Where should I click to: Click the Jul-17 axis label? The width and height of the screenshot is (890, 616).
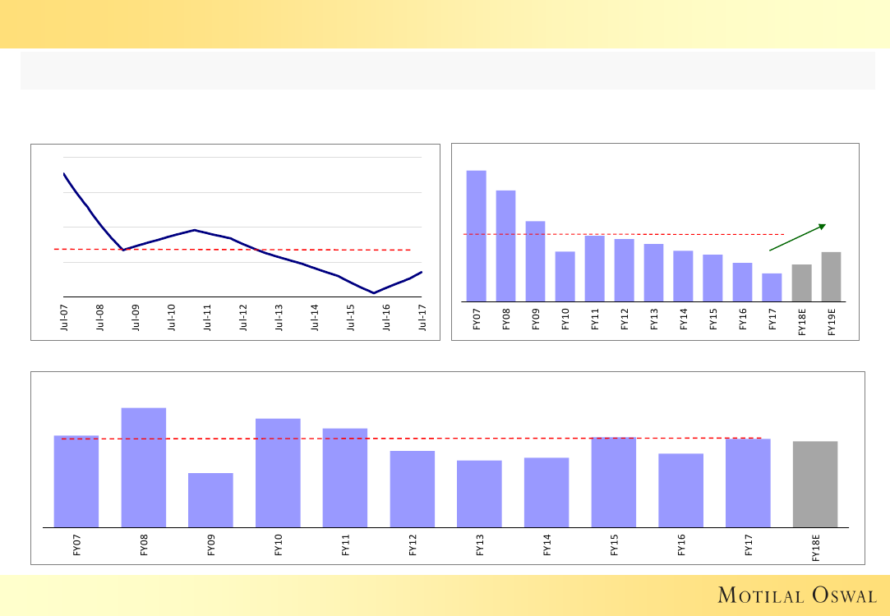click(x=422, y=319)
